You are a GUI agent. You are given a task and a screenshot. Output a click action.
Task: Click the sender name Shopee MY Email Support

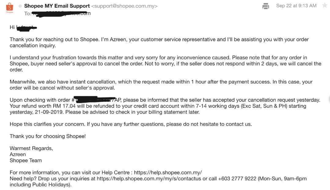pos(57,5)
